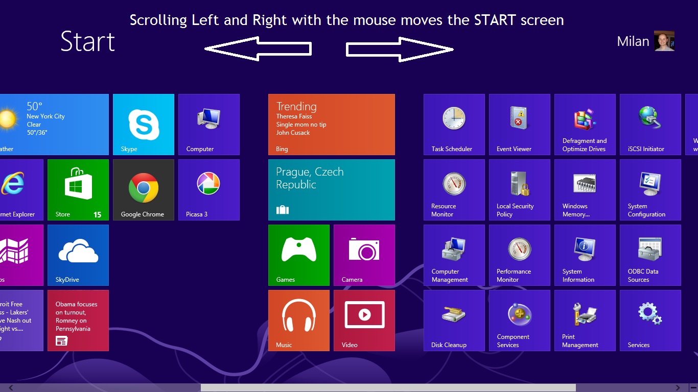Click the scrollbar right arrow
698x392 pixels.
tap(678, 388)
